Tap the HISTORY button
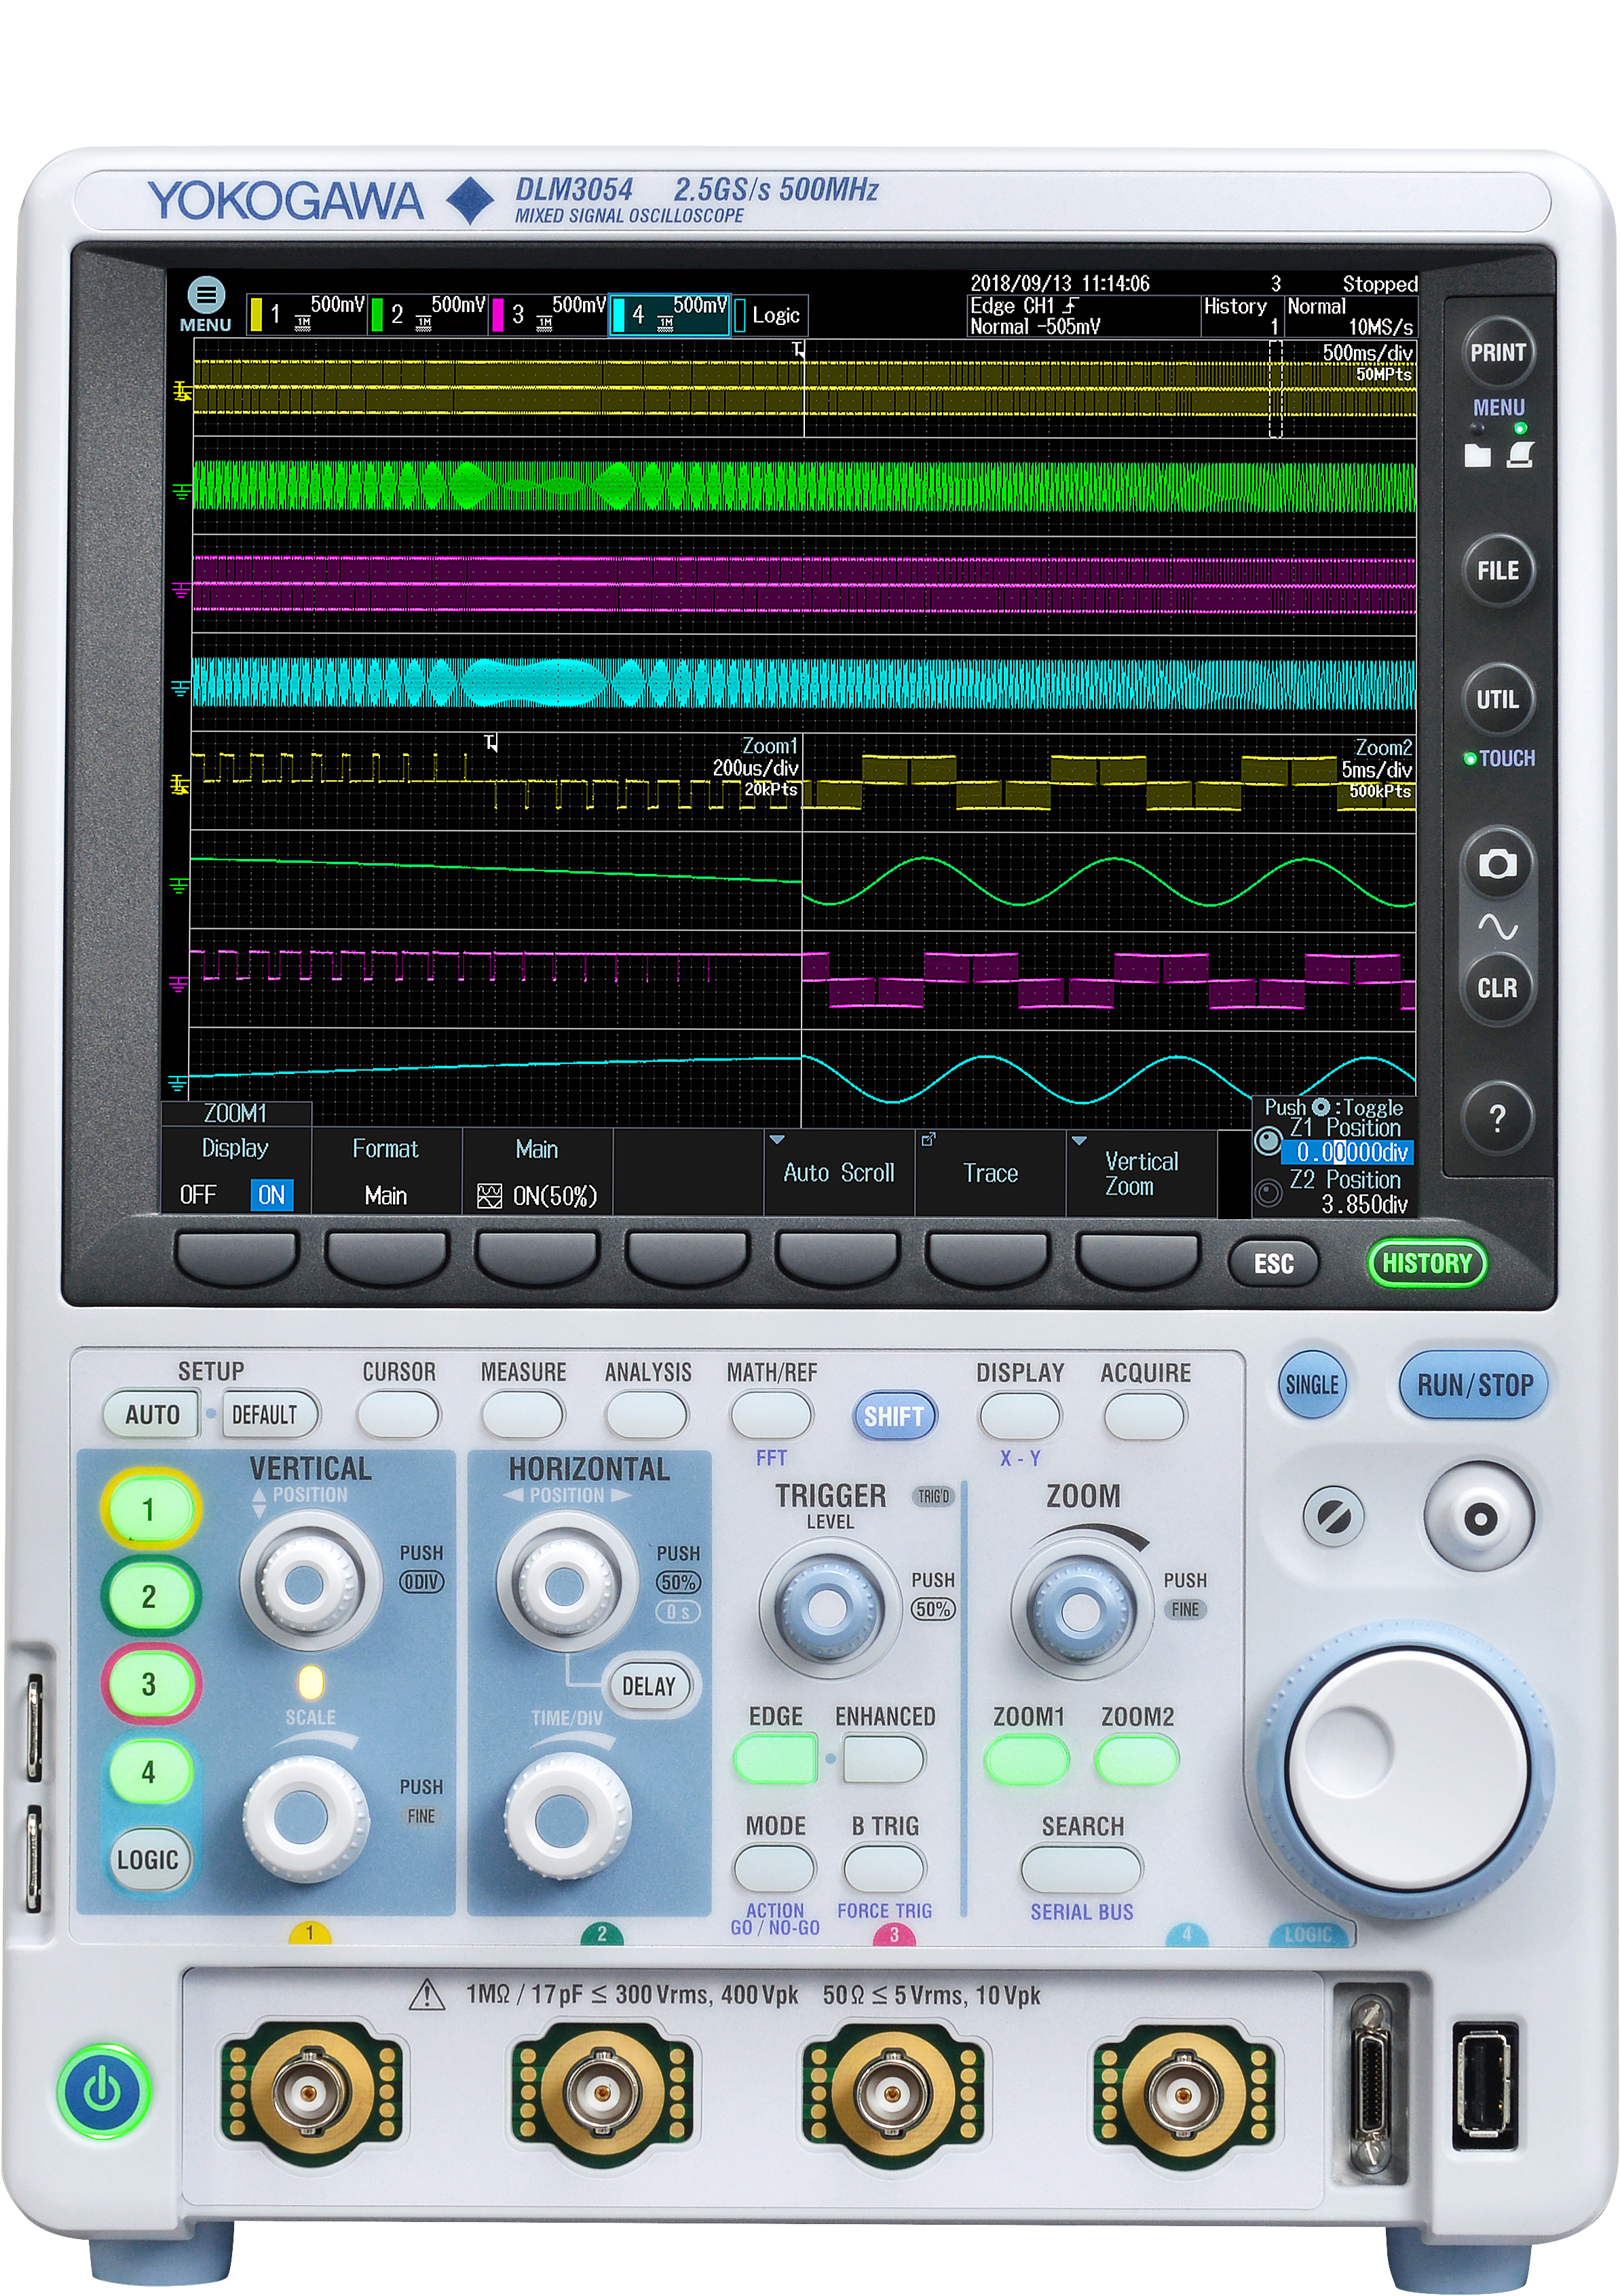Image resolution: width=1620 pixels, height=2296 pixels. pos(1427,1264)
